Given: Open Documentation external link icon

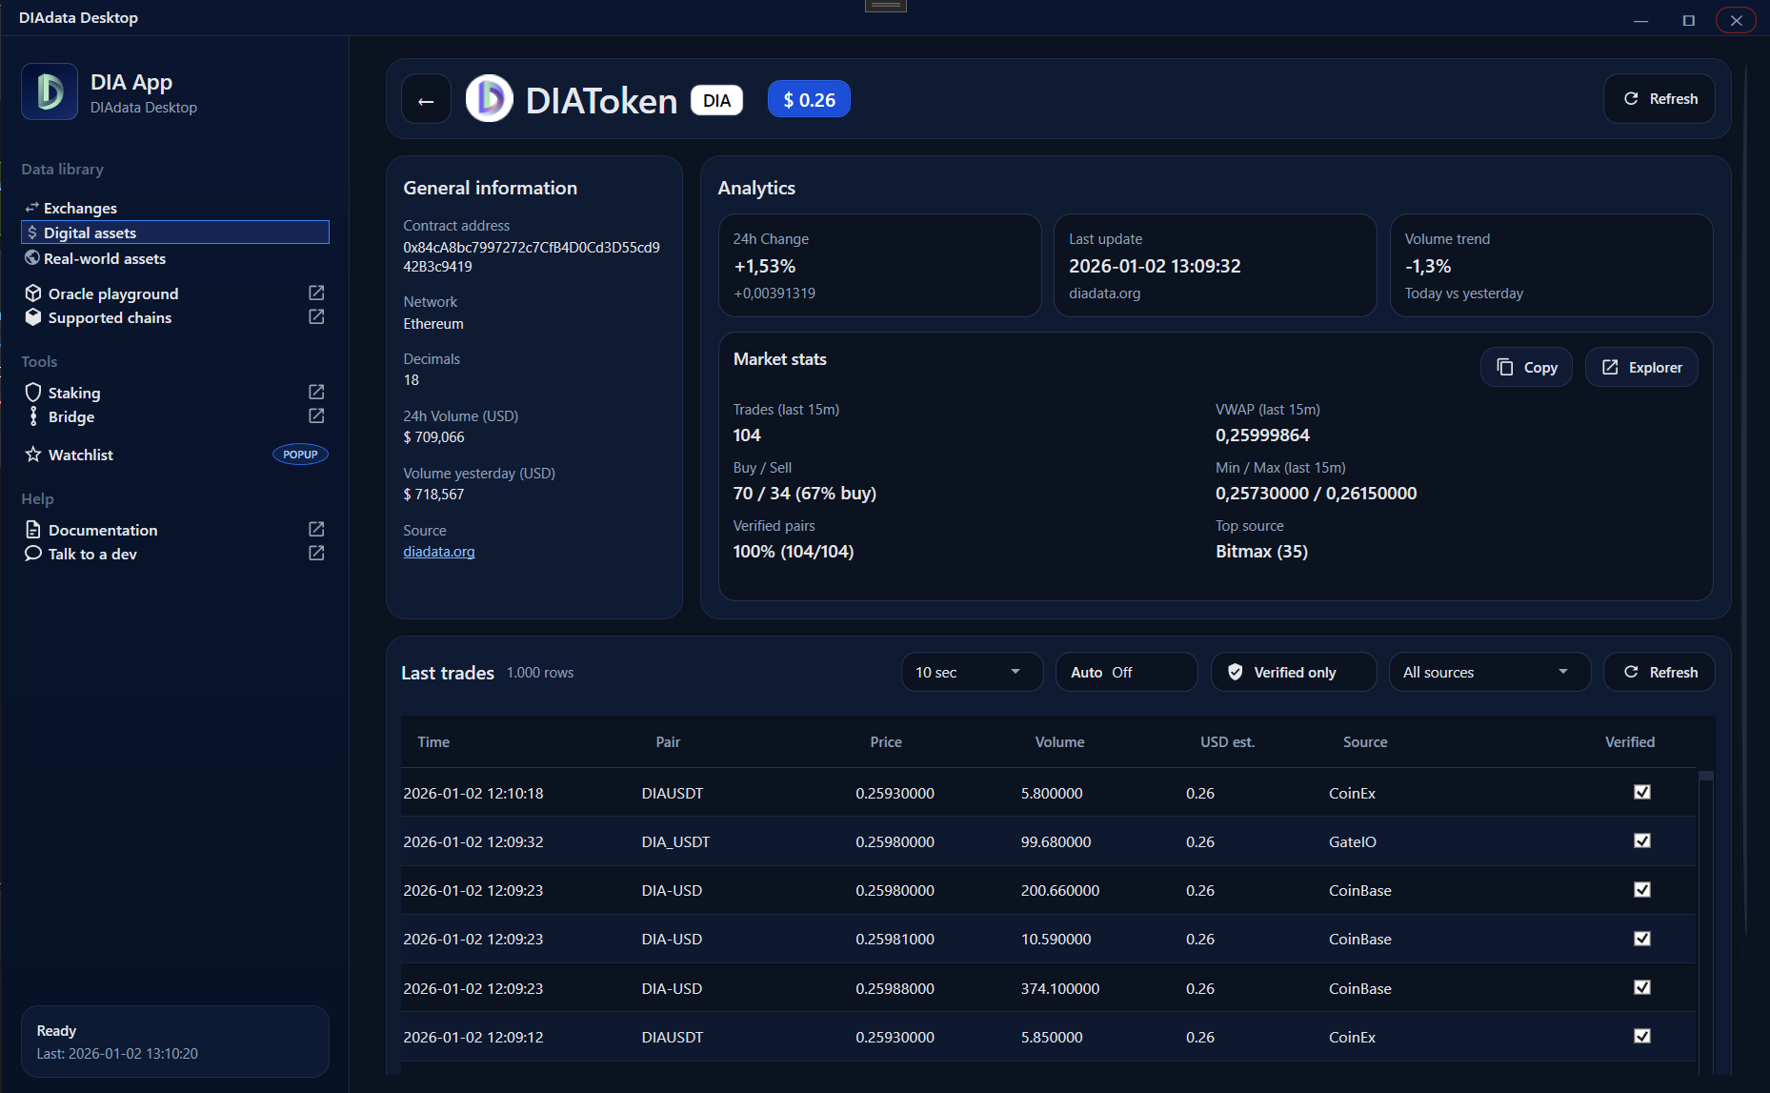Looking at the screenshot, I should tap(316, 529).
